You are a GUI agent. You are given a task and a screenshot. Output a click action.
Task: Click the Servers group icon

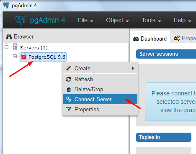[x=15, y=47]
